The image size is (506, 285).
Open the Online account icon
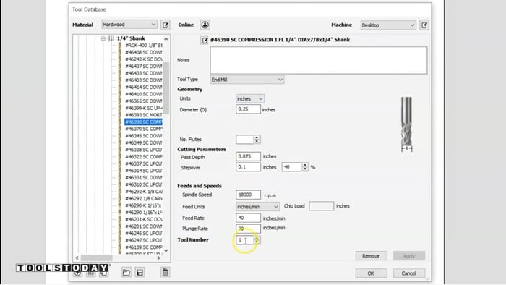click(x=205, y=25)
